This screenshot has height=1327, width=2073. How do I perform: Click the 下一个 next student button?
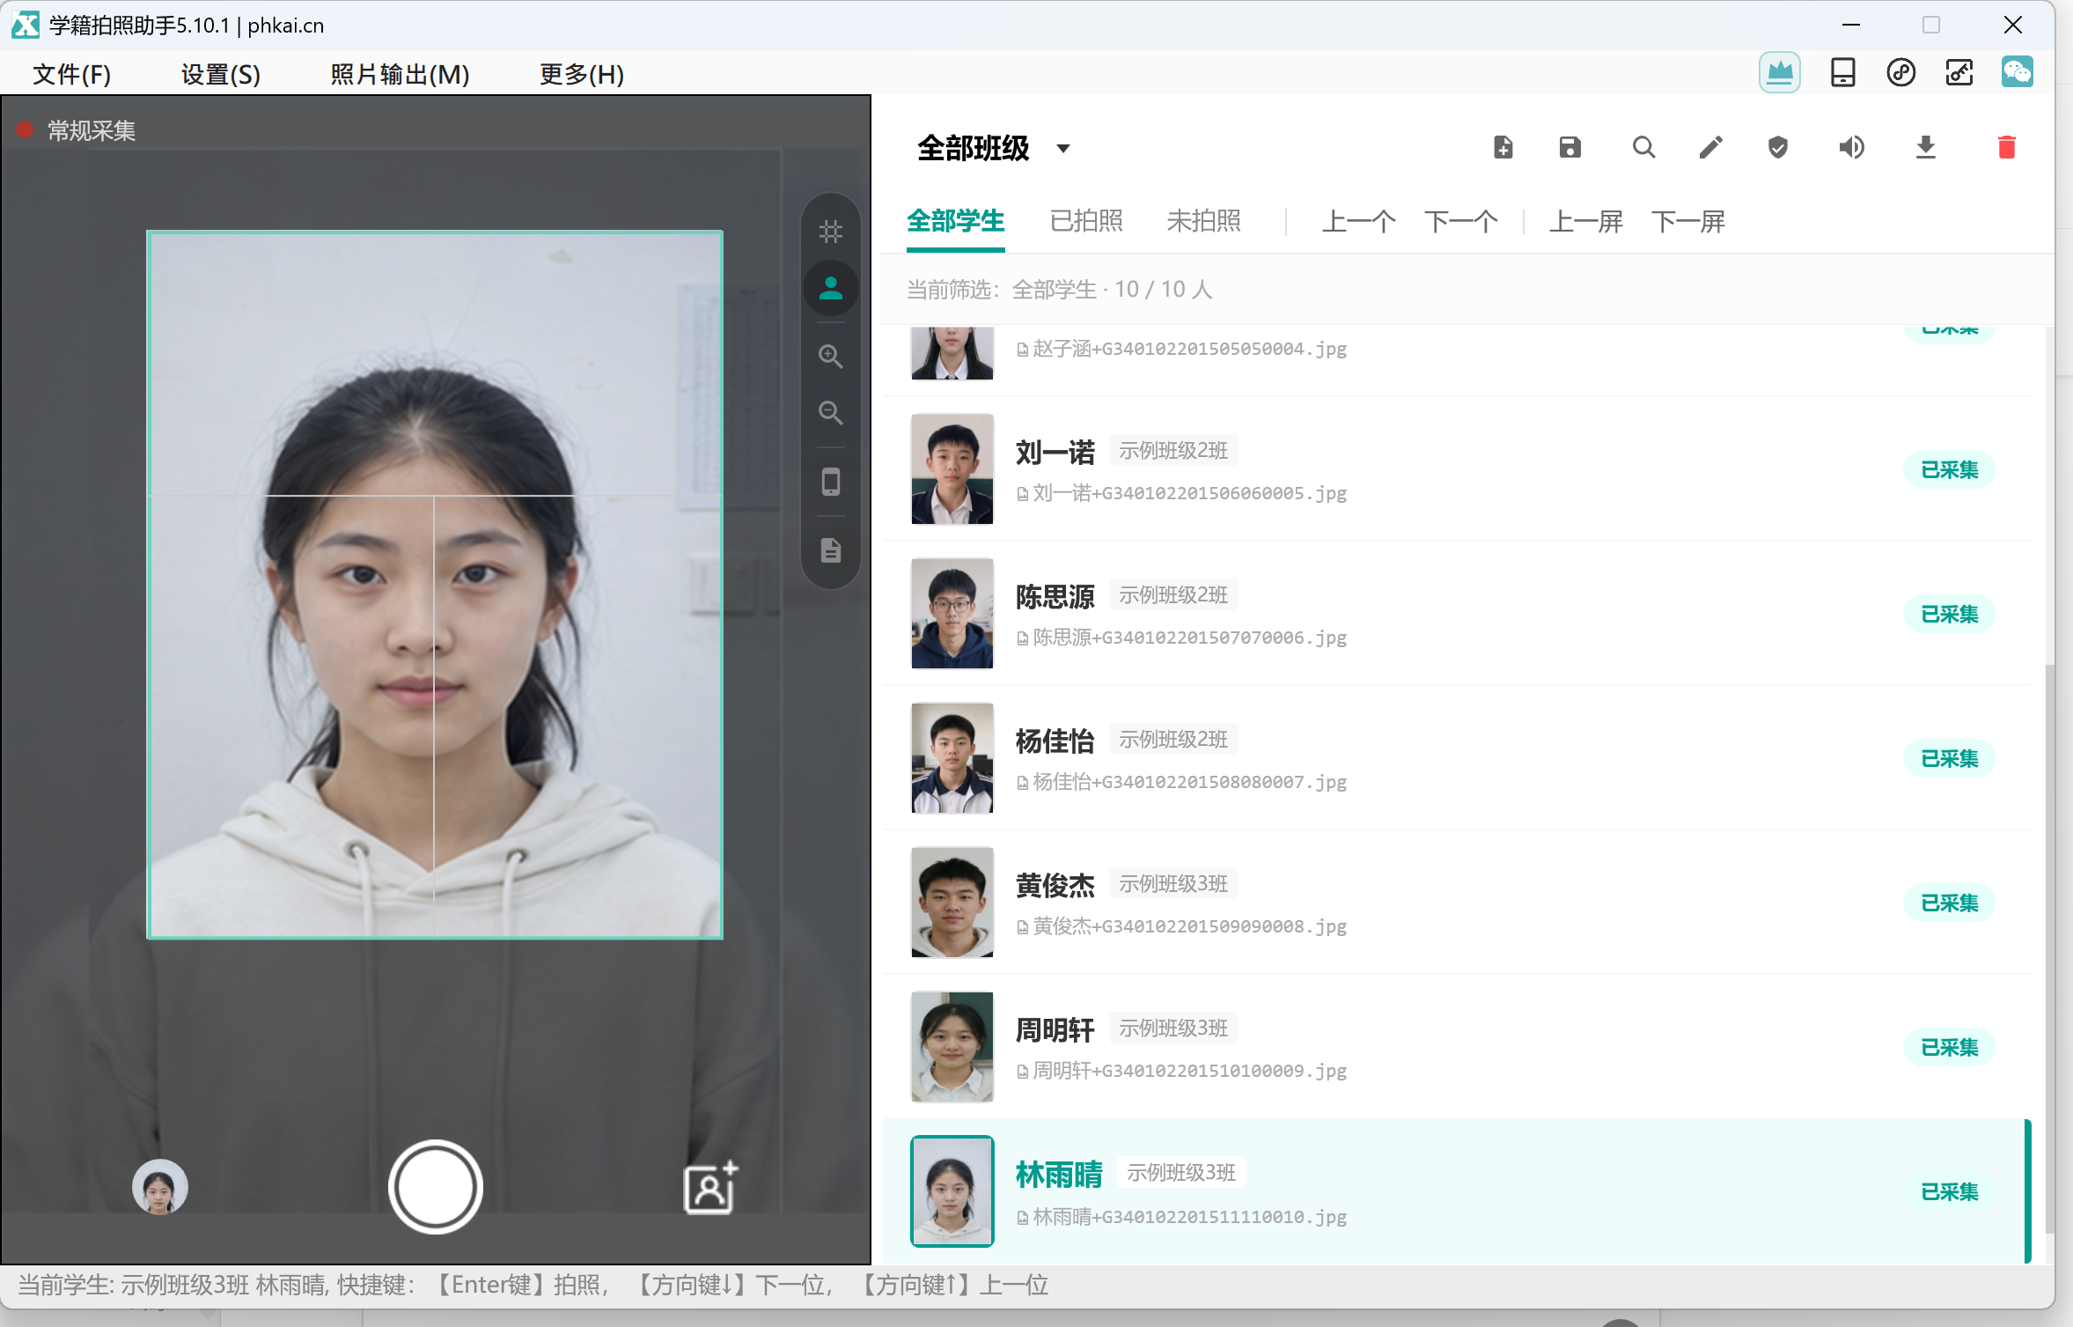(x=1461, y=221)
